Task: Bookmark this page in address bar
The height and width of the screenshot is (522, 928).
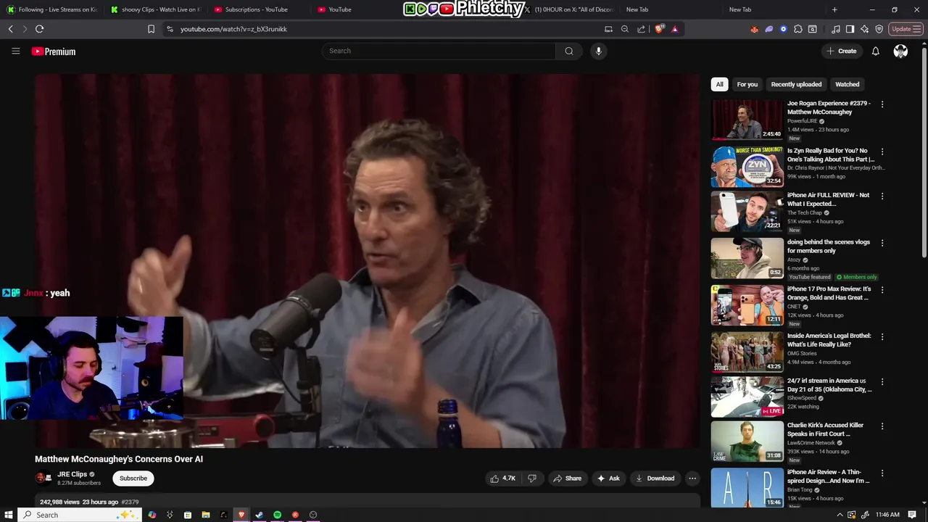Action: [x=151, y=29]
